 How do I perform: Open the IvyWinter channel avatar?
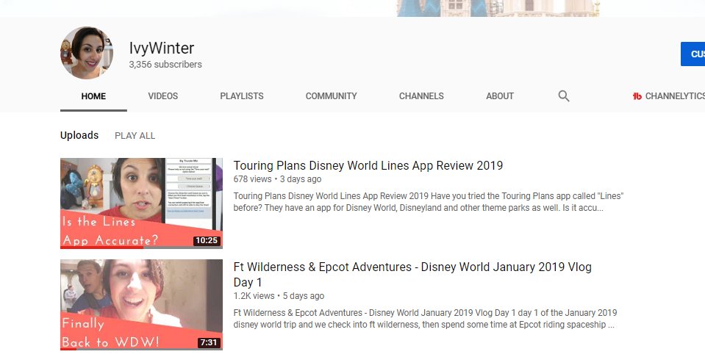(x=87, y=53)
